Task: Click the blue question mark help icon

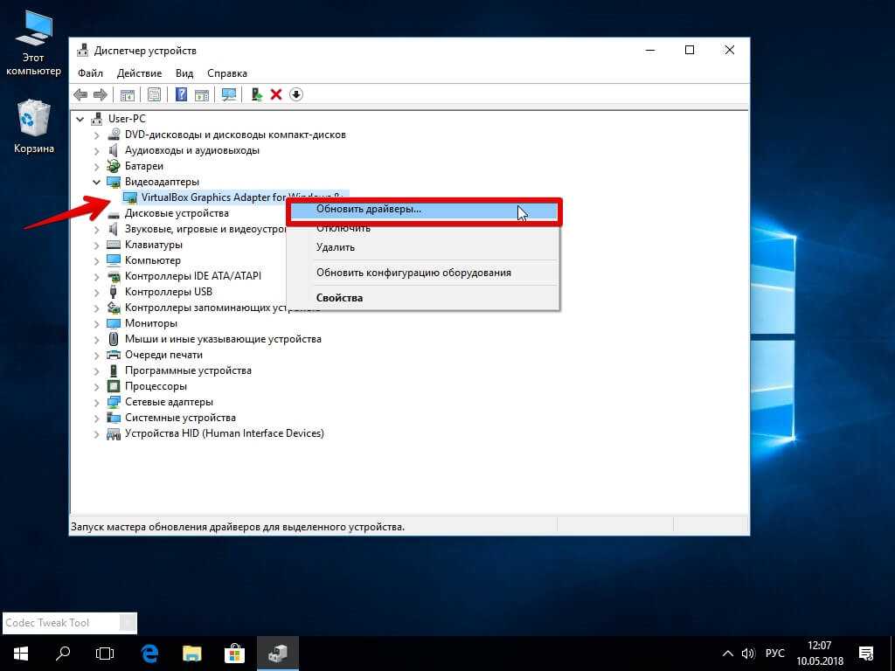Action: coord(182,94)
